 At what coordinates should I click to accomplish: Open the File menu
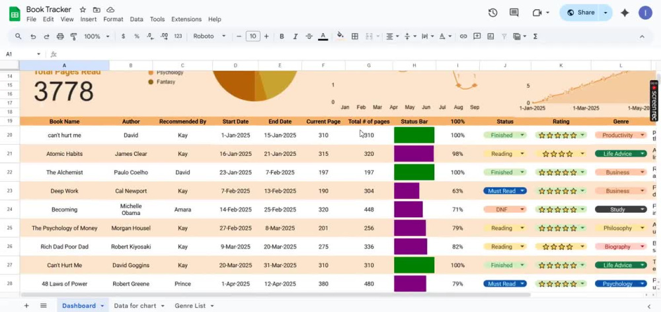31,19
